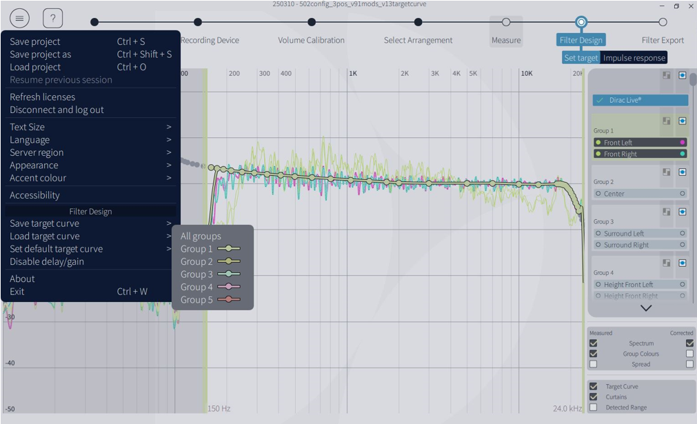697x424 pixels.
Task: Click the blue dot icon in Group 2
Action: click(683, 172)
